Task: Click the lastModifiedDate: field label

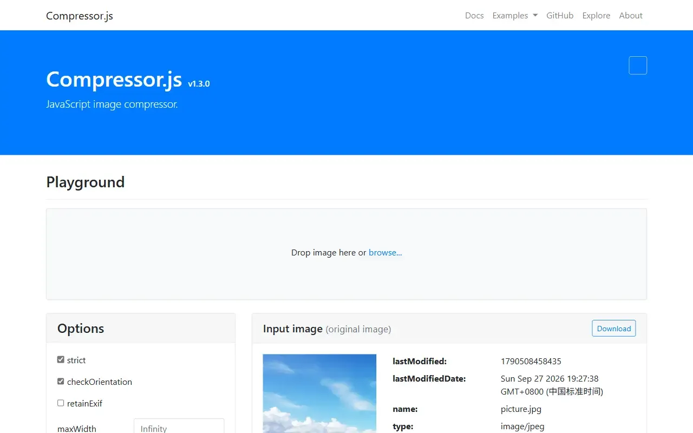Action: 429,379
